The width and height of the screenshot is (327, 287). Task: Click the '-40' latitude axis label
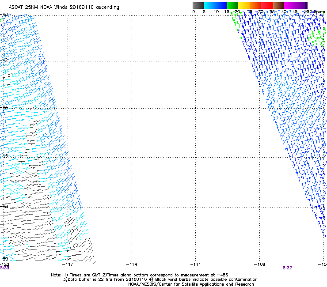point(4,15)
